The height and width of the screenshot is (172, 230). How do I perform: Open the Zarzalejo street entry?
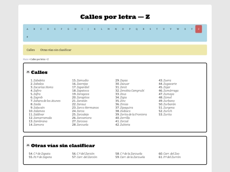click(83, 114)
